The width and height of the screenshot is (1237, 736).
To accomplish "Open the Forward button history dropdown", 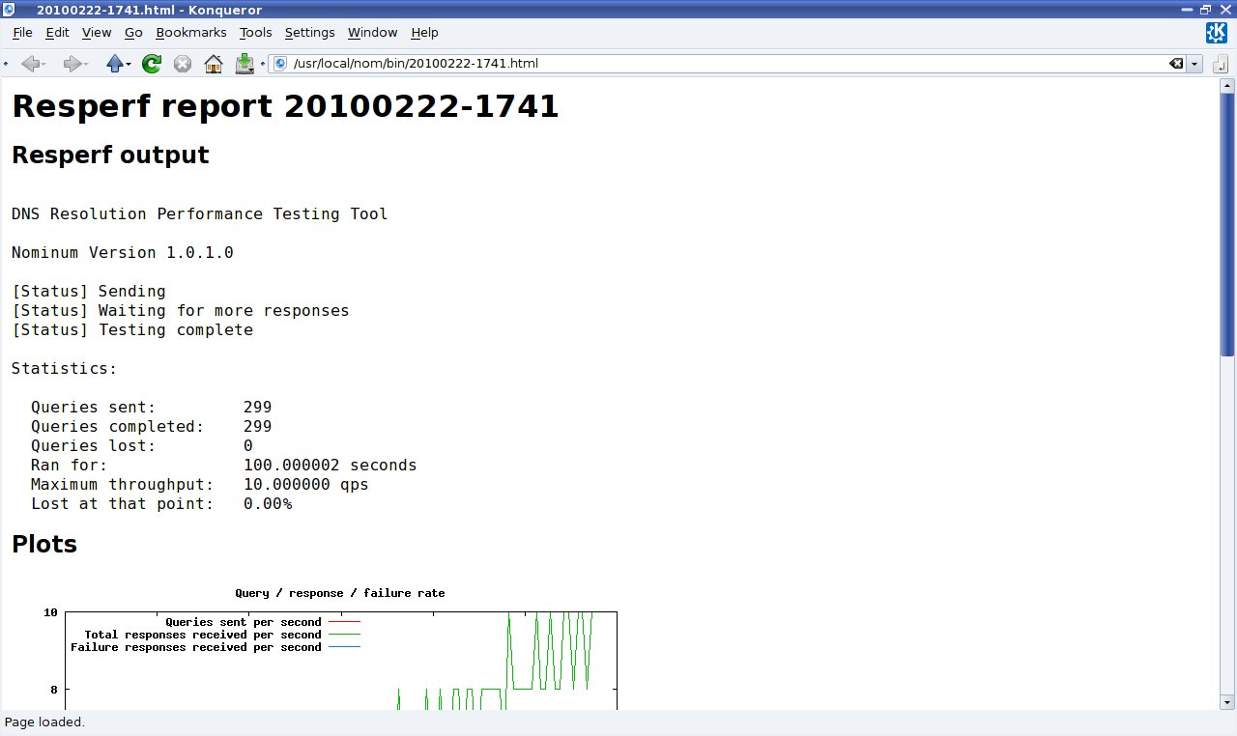I will 87,64.
